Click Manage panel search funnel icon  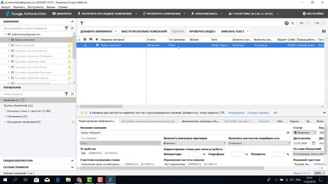click(x=66, y=94)
